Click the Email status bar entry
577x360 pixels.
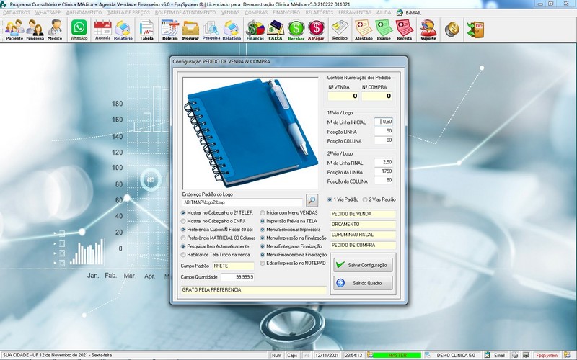(x=495, y=355)
